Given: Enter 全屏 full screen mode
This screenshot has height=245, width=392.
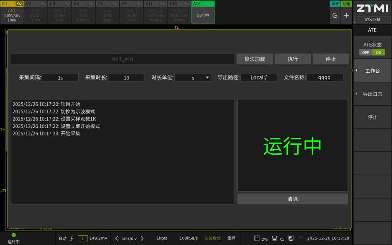Looking at the screenshot, I should click(232, 238).
